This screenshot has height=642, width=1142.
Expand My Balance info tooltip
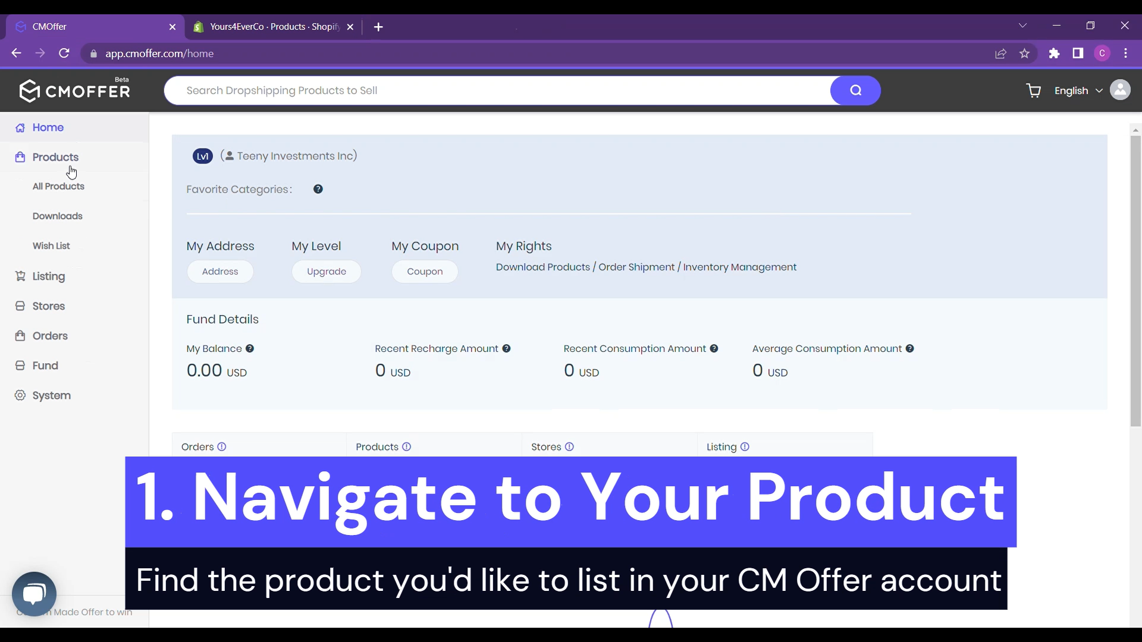coord(249,348)
